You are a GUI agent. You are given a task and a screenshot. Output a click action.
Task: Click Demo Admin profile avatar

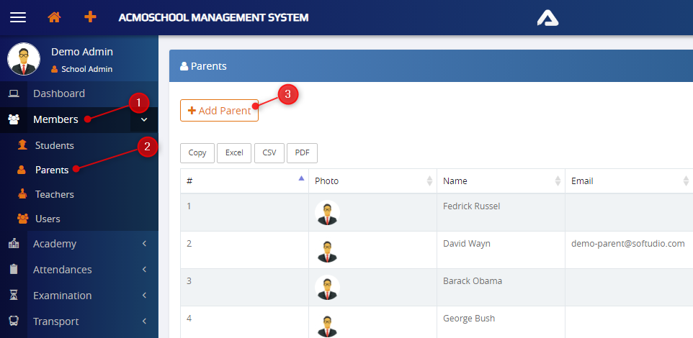point(24,59)
